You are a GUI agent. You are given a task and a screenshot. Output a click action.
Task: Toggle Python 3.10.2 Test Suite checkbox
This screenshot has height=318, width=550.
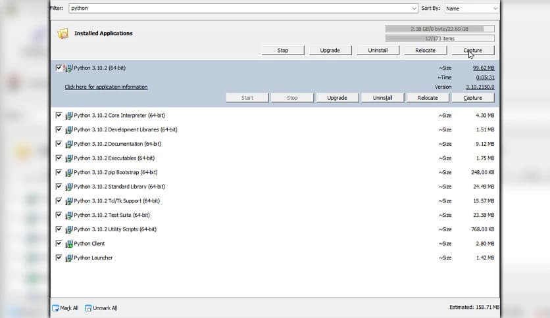coord(59,215)
